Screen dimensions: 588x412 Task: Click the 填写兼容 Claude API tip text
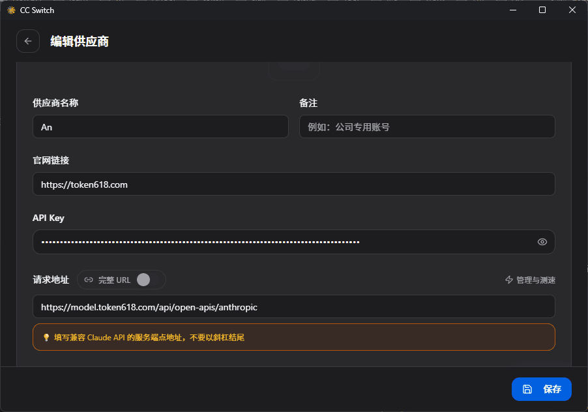tap(149, 338)
